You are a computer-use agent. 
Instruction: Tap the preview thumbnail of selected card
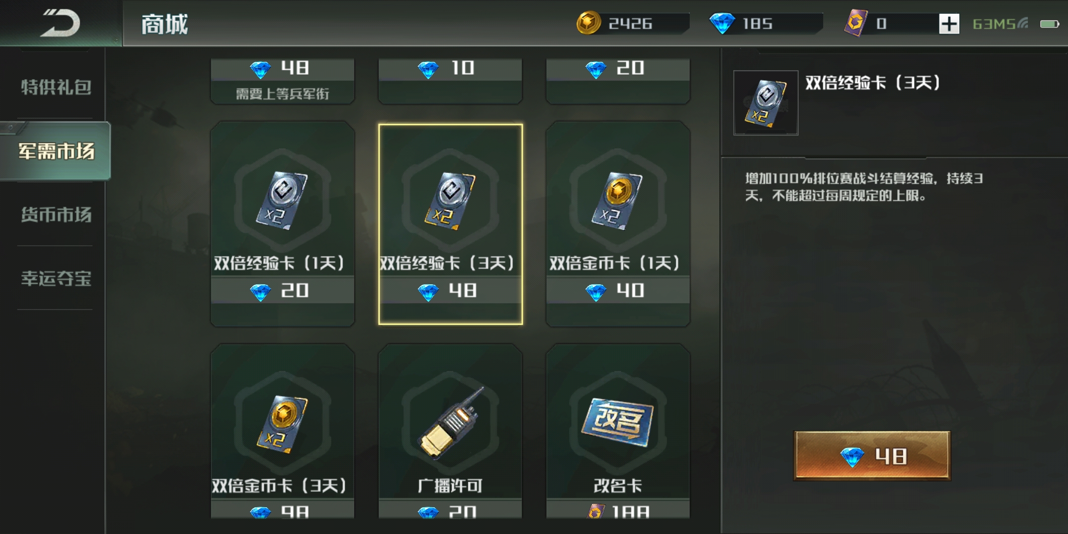tap(765, 103)
